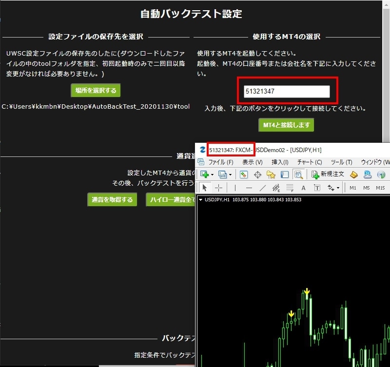Viewport: 390px width, 367px height.
Task: Click 場所を選択する button
Action: (x=96, y=90)
